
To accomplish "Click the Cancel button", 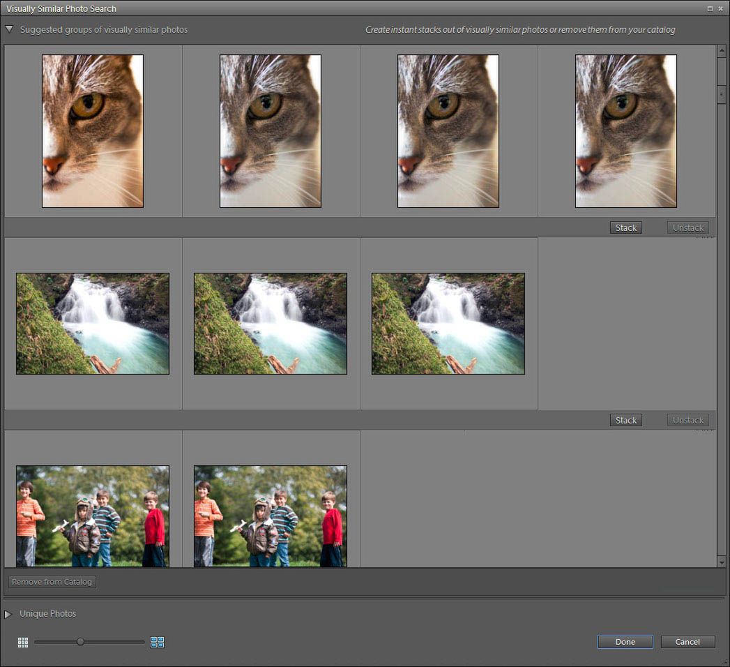I will coord(687,642).
